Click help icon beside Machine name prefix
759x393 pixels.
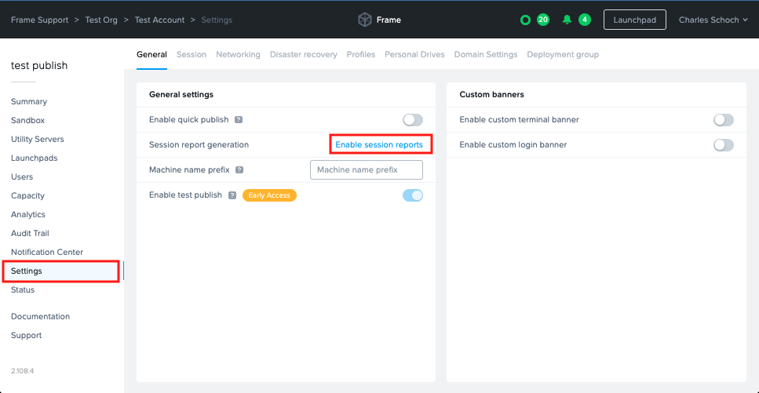pos(239,170)
